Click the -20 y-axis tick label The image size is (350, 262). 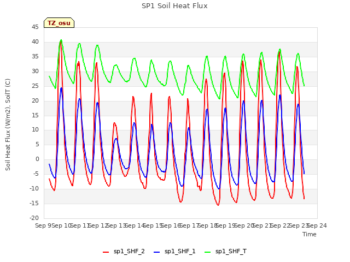pyautogui.click(x=34, y=218)
